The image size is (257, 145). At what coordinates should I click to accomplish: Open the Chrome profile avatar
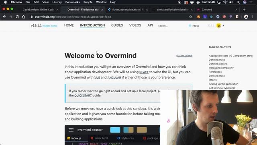(246, 17)
